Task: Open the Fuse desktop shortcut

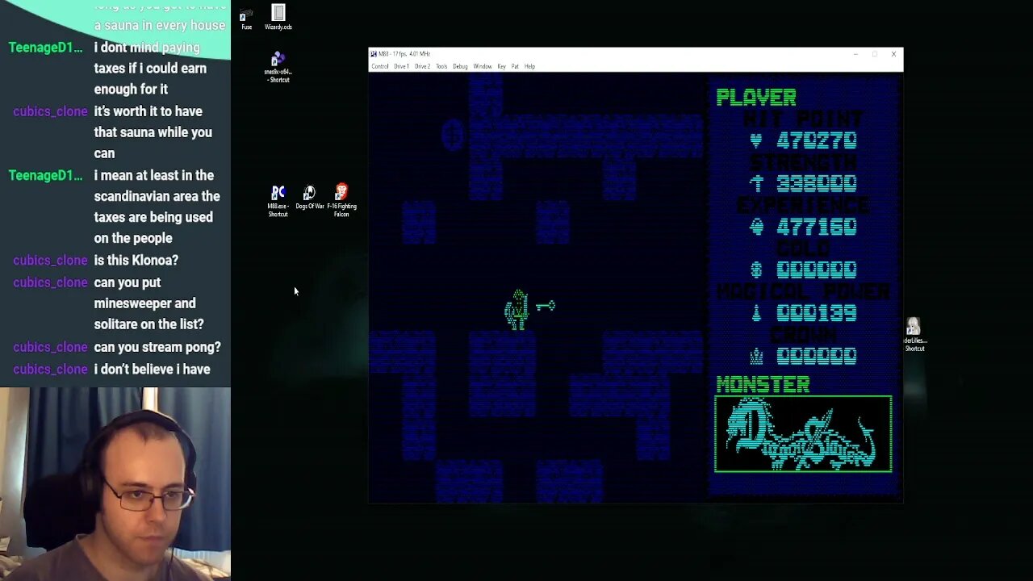Action: coord(246,19)
